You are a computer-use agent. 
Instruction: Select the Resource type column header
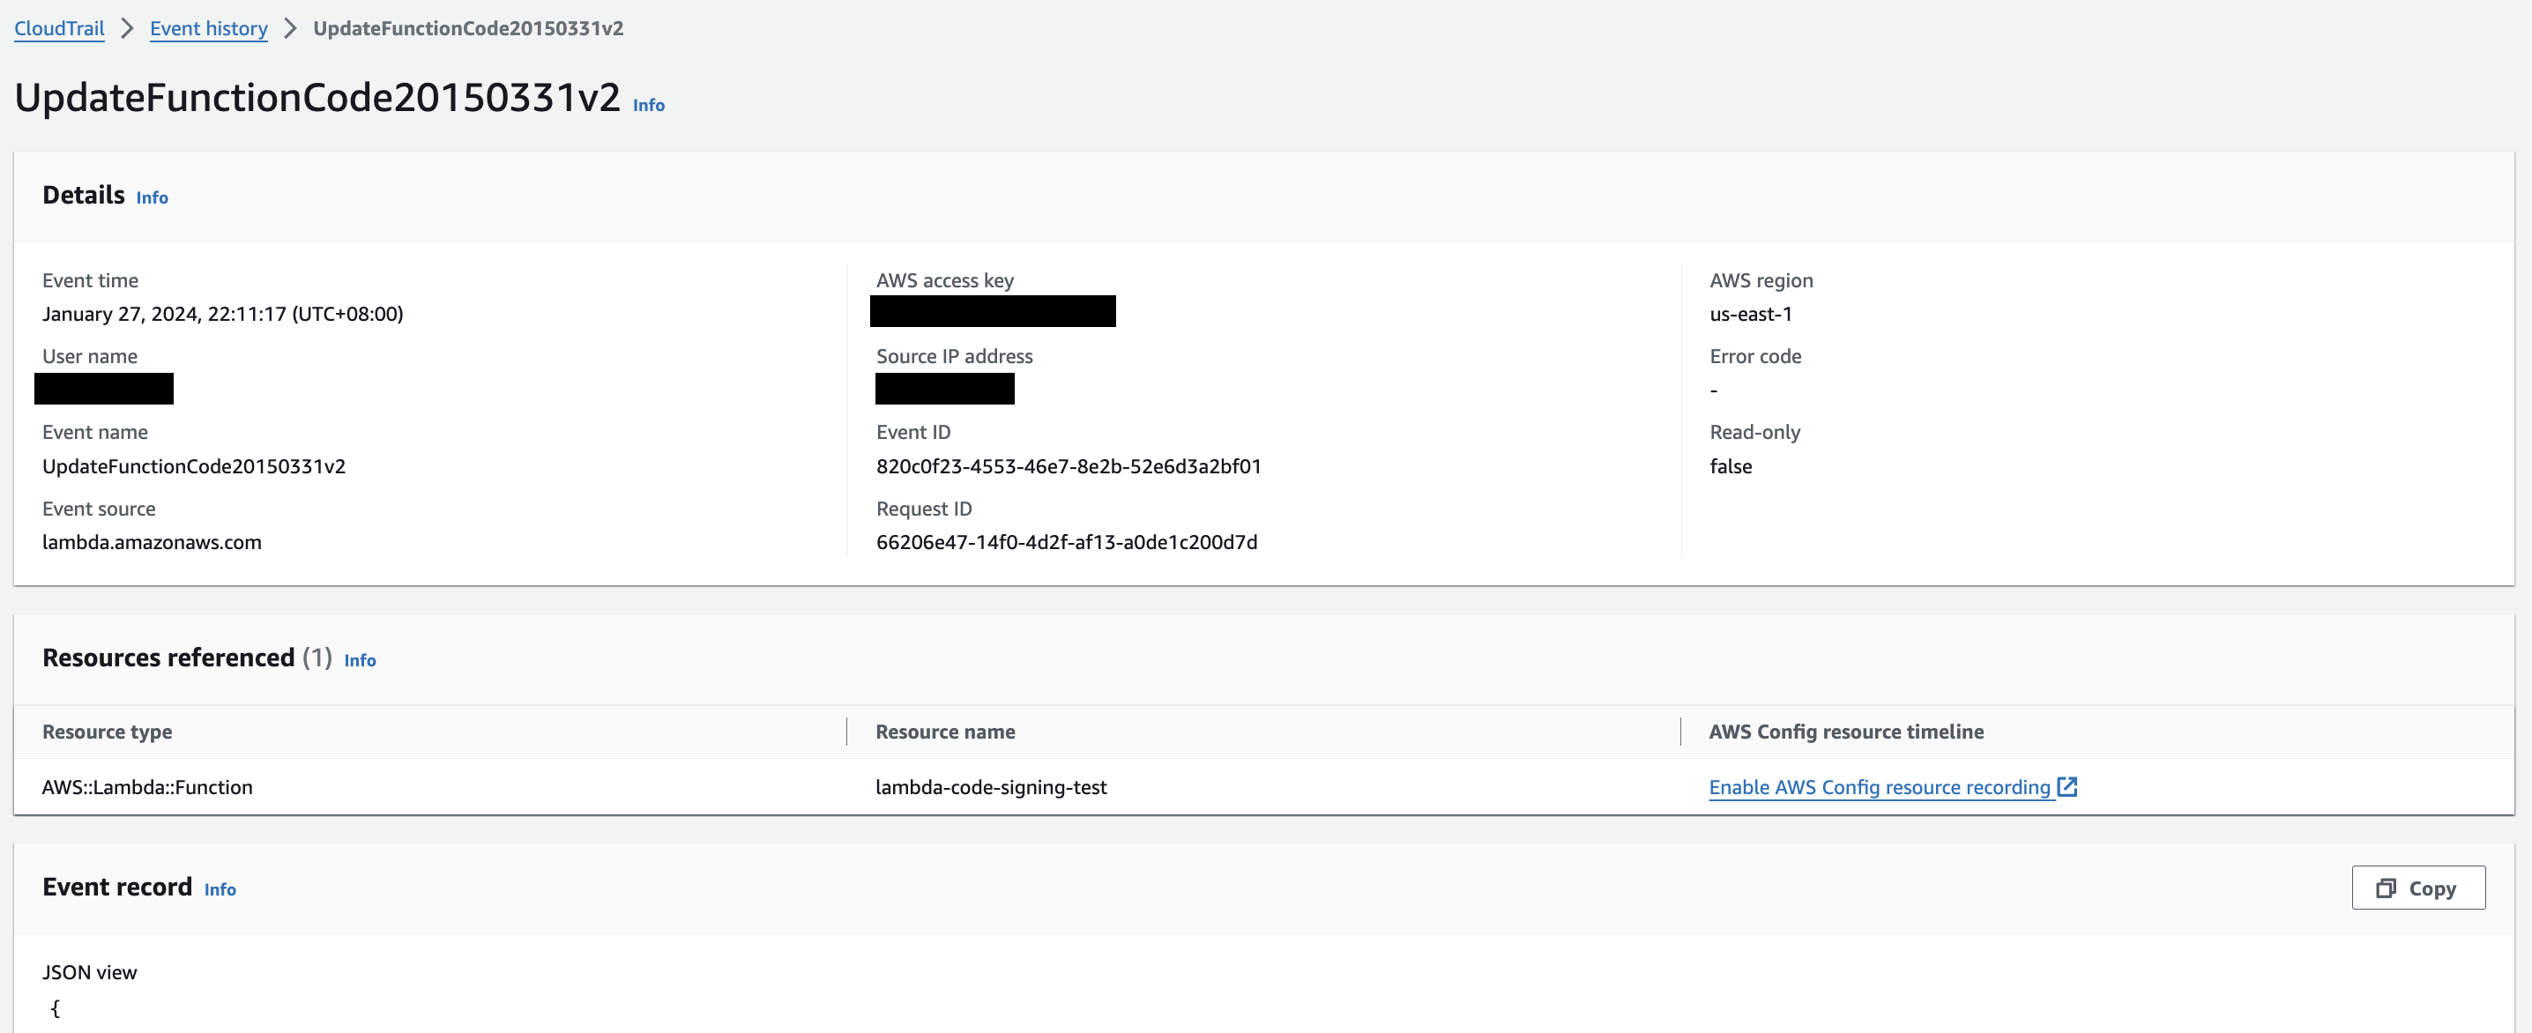(108, 732)
